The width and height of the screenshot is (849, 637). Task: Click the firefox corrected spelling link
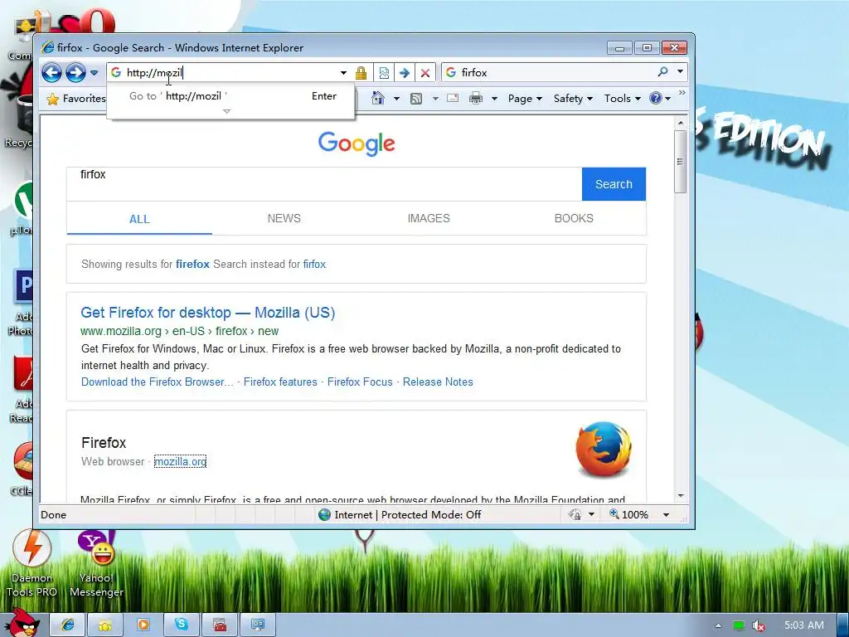point(192,265)
